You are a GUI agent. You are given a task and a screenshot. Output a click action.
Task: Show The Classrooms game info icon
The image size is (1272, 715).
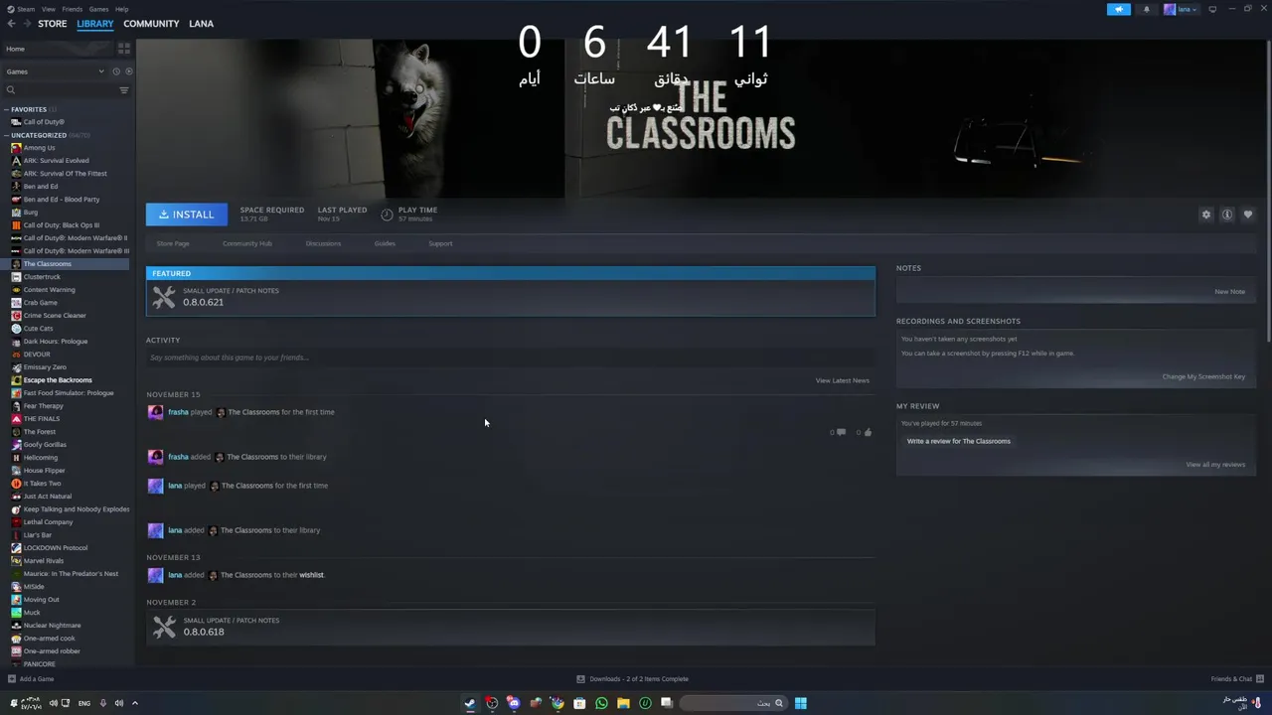(1227, 214)
